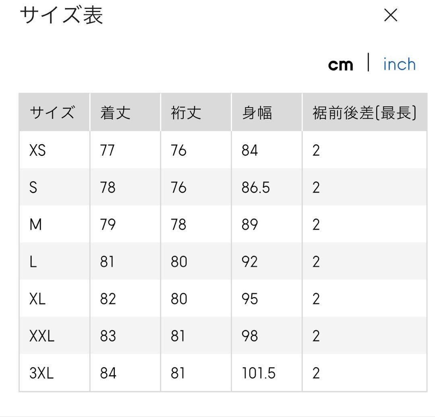Click the 裾前後差(最長) column header
Viewport: 435px width, 417px height.
[x=364, y=113]
